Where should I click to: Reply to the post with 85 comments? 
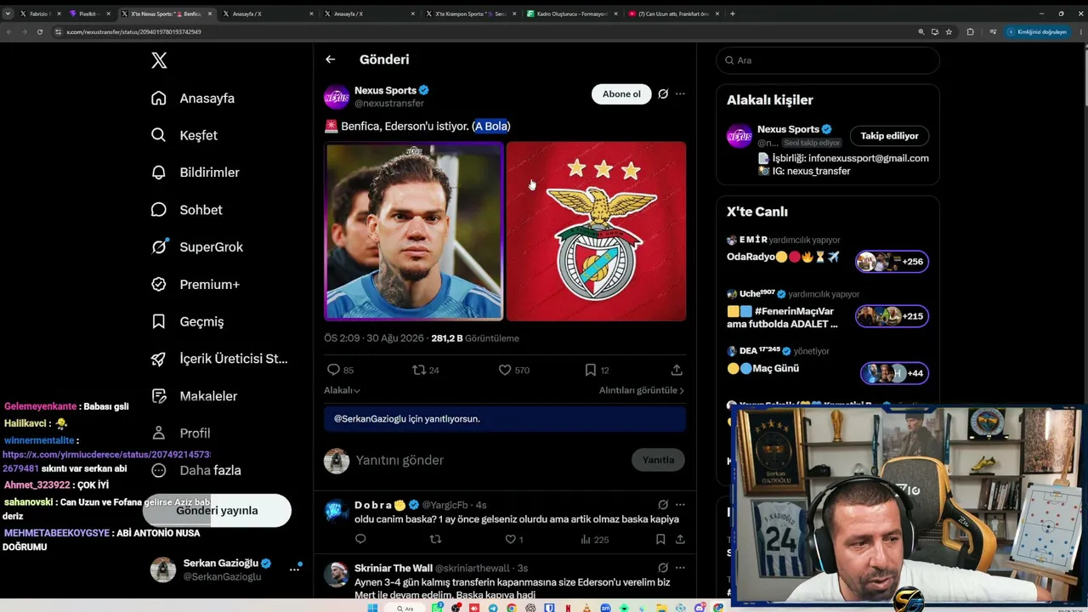click(x=340, y=370)
